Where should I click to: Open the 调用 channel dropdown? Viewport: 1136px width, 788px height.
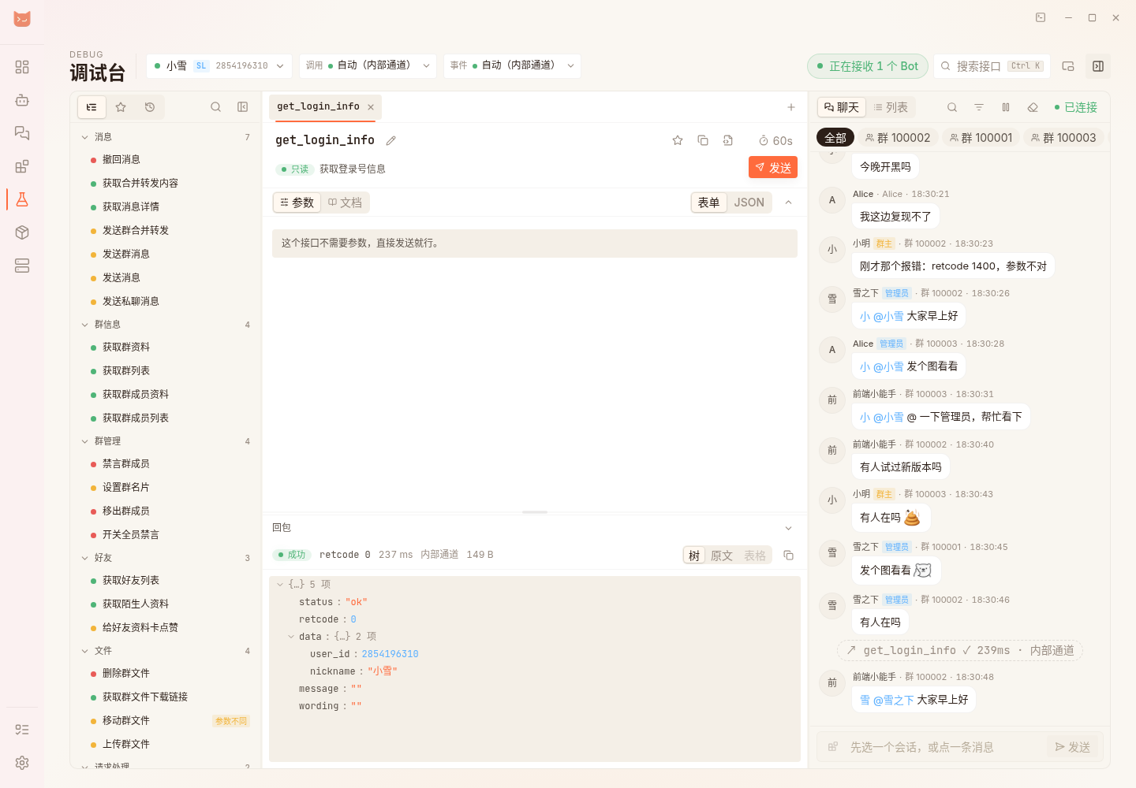point(368,66)
